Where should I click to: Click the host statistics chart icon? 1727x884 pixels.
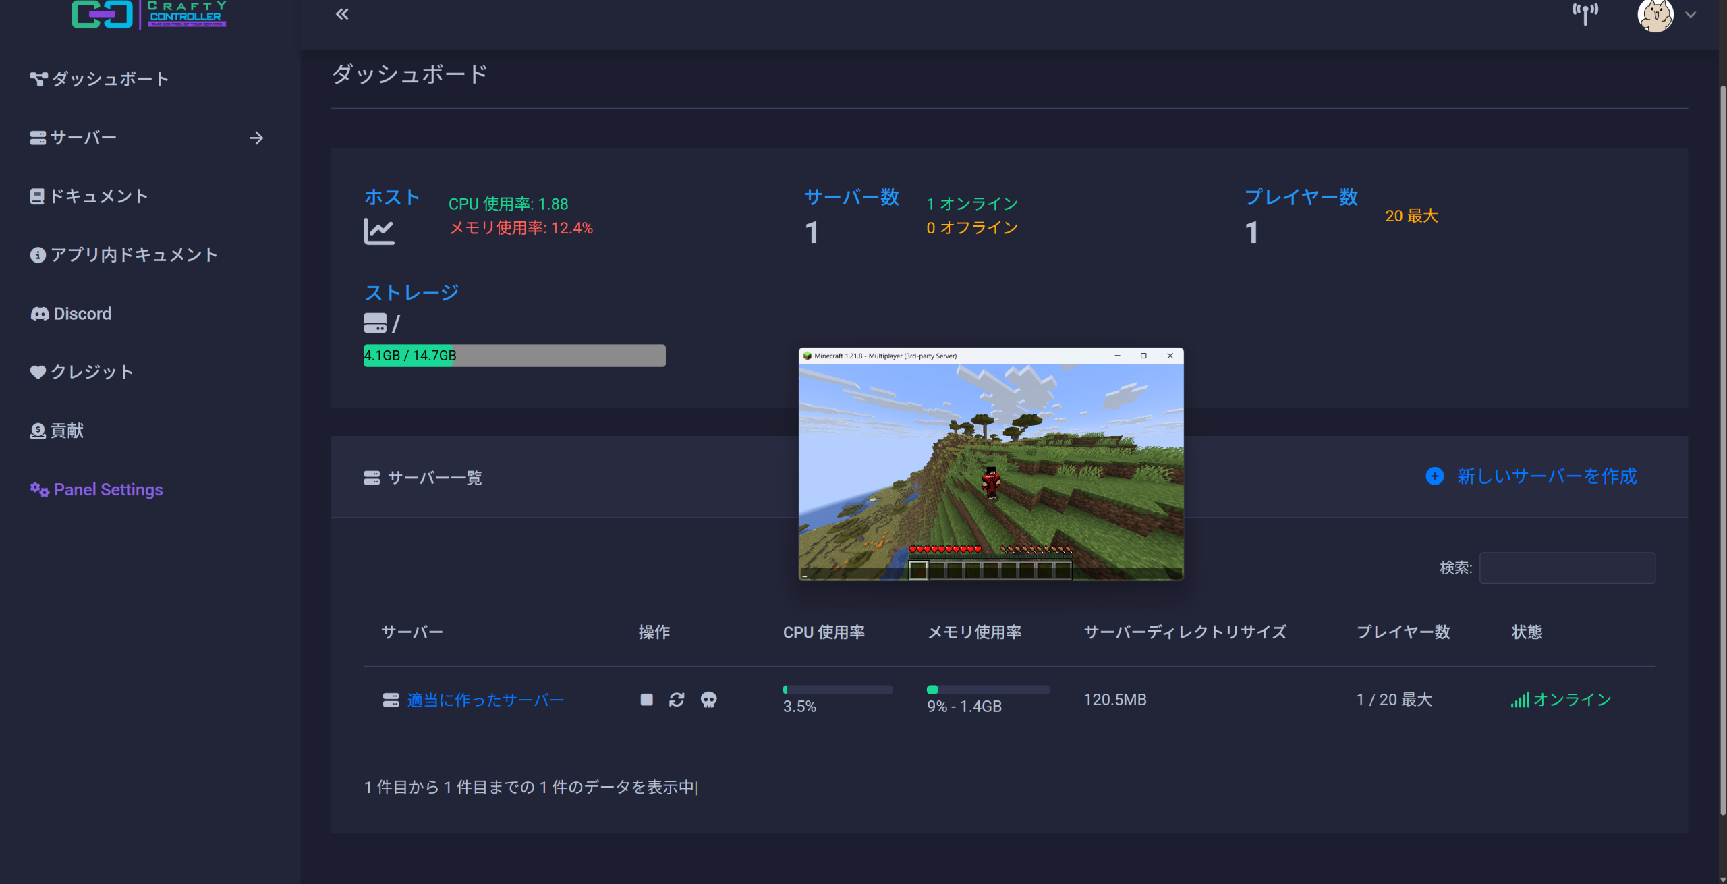click(378, 231)
